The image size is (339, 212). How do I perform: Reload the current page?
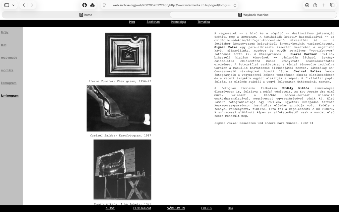[x=235, y=5]
